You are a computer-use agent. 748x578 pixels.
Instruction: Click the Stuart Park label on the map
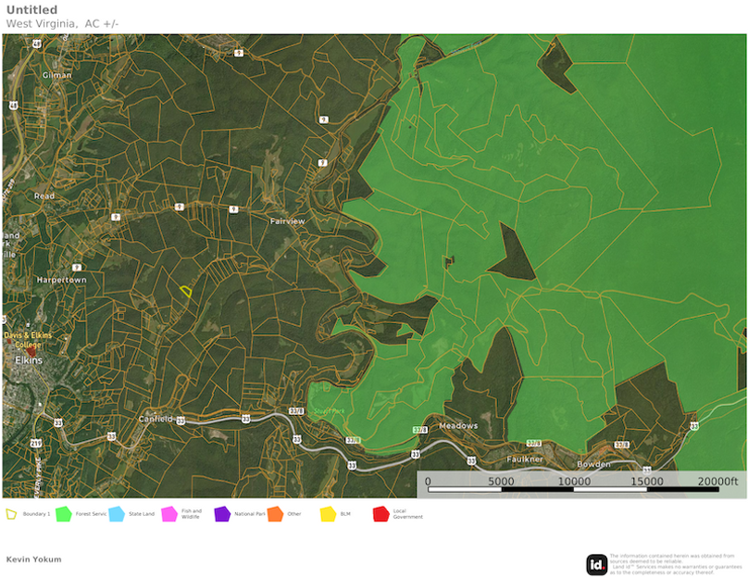point(330,409)
